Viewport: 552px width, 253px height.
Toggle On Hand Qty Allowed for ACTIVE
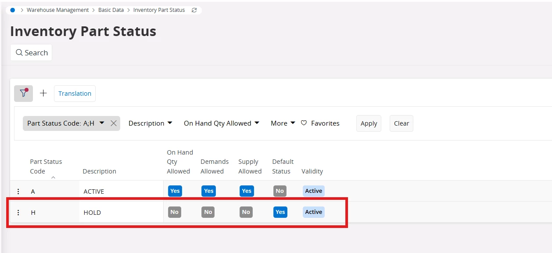coord(175,191)
